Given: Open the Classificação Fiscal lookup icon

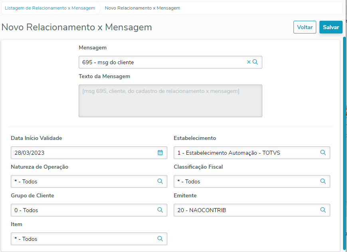Looking at the screenshot, I should 323,181.
